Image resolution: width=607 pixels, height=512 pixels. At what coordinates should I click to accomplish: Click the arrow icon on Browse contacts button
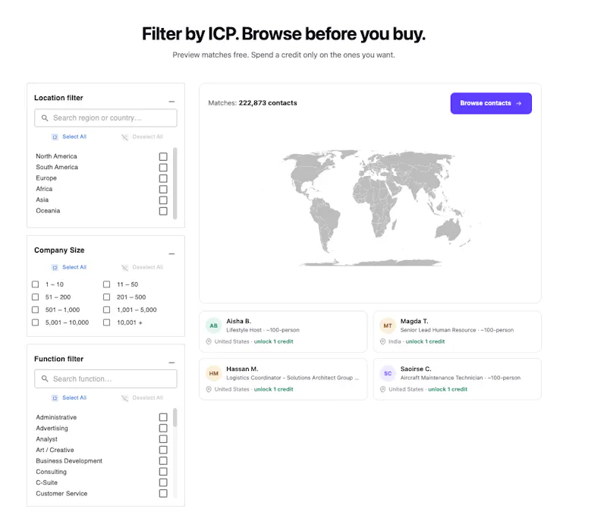pos(519,103)
